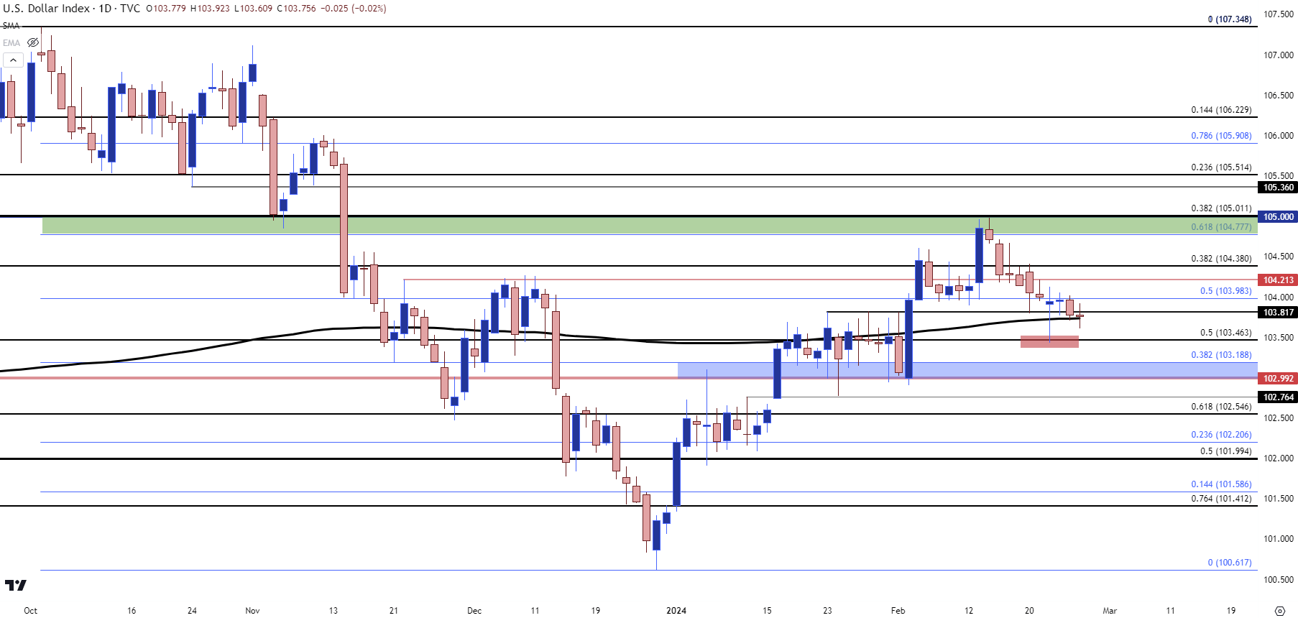Click the closing value C103.756 in header
Screen dimensions: 1298x618
296,9
